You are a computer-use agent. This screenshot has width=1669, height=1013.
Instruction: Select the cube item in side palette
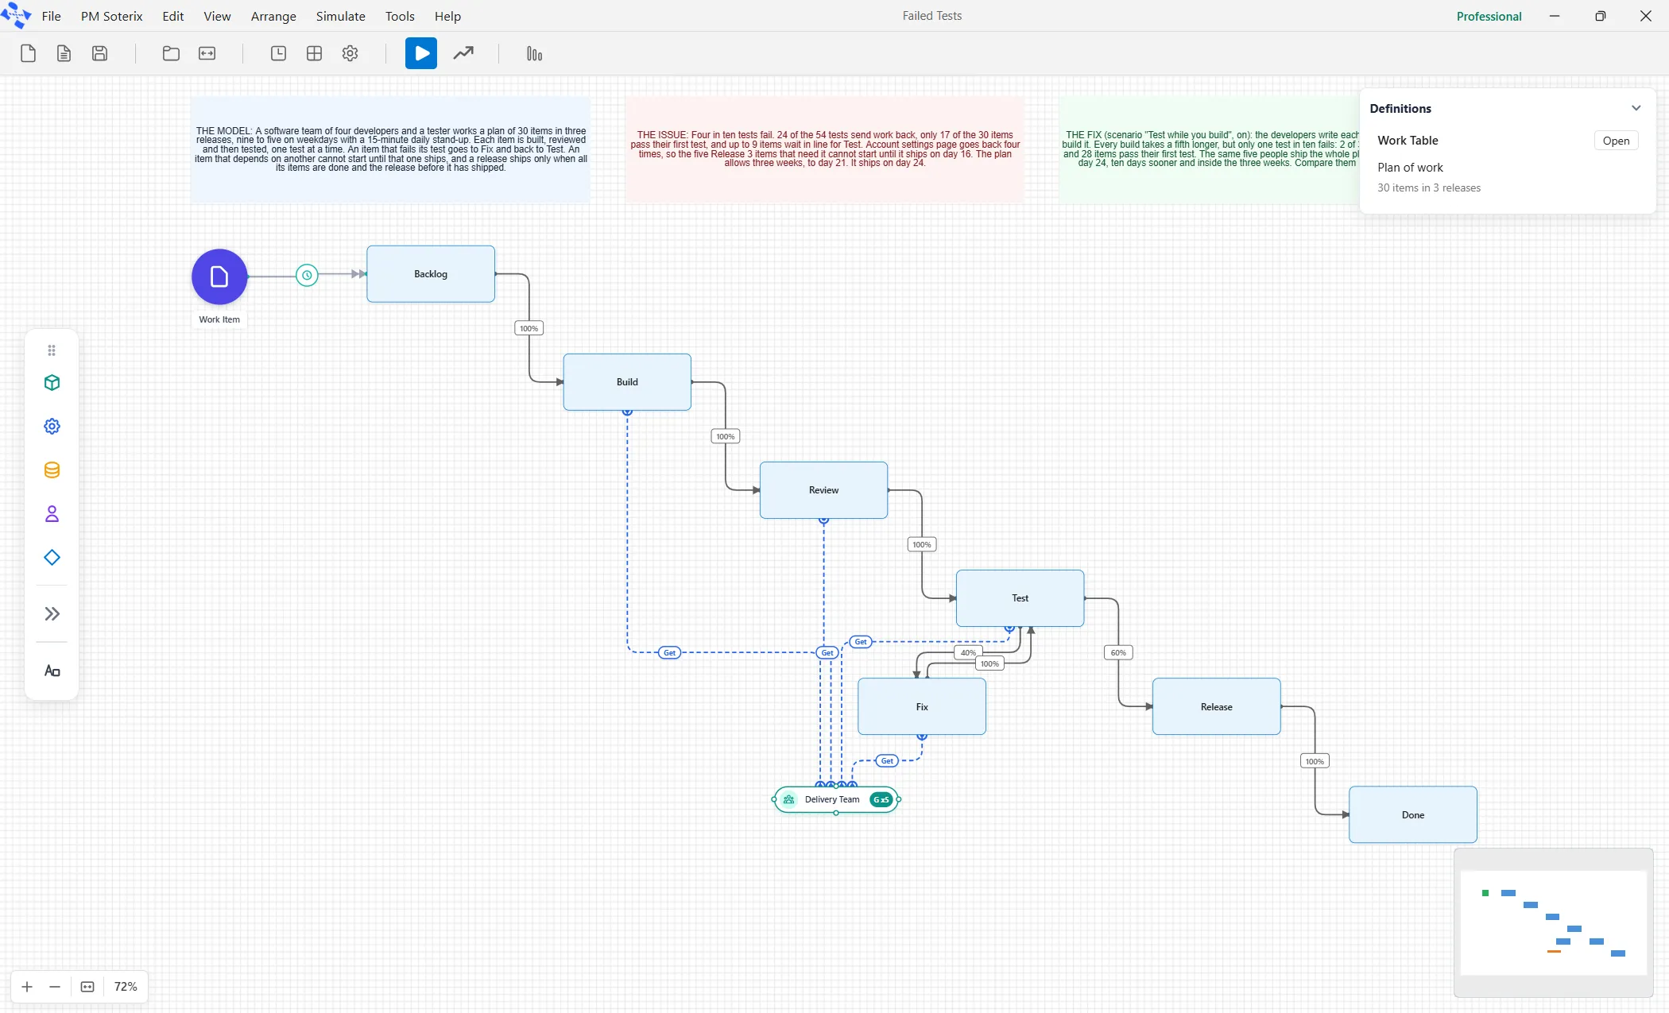point(52,383)
